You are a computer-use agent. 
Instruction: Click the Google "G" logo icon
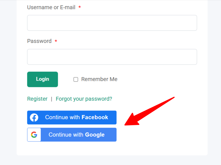pos(34,135)
